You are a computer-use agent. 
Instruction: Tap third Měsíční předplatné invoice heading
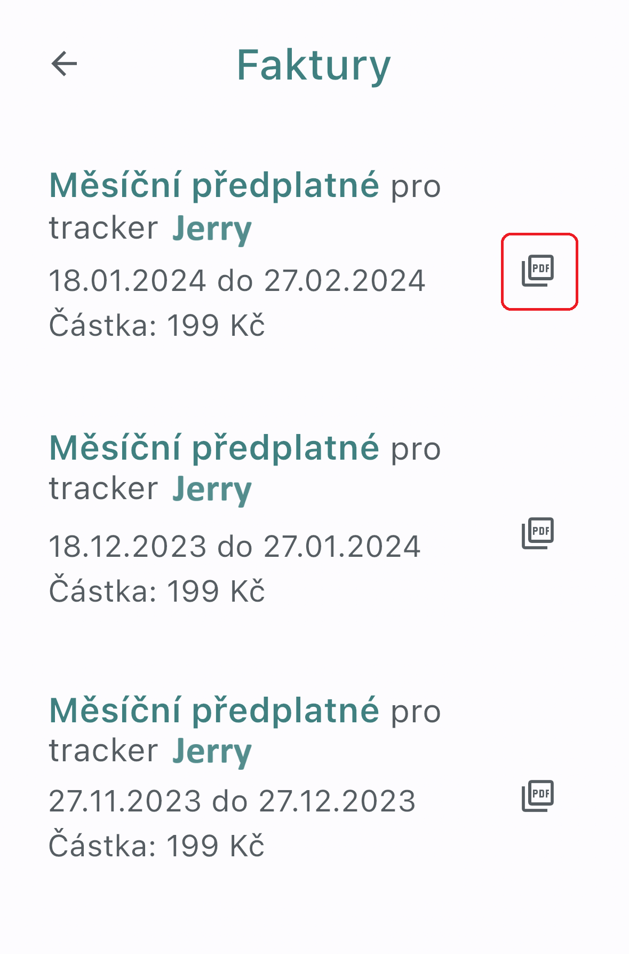coord(214,711)
